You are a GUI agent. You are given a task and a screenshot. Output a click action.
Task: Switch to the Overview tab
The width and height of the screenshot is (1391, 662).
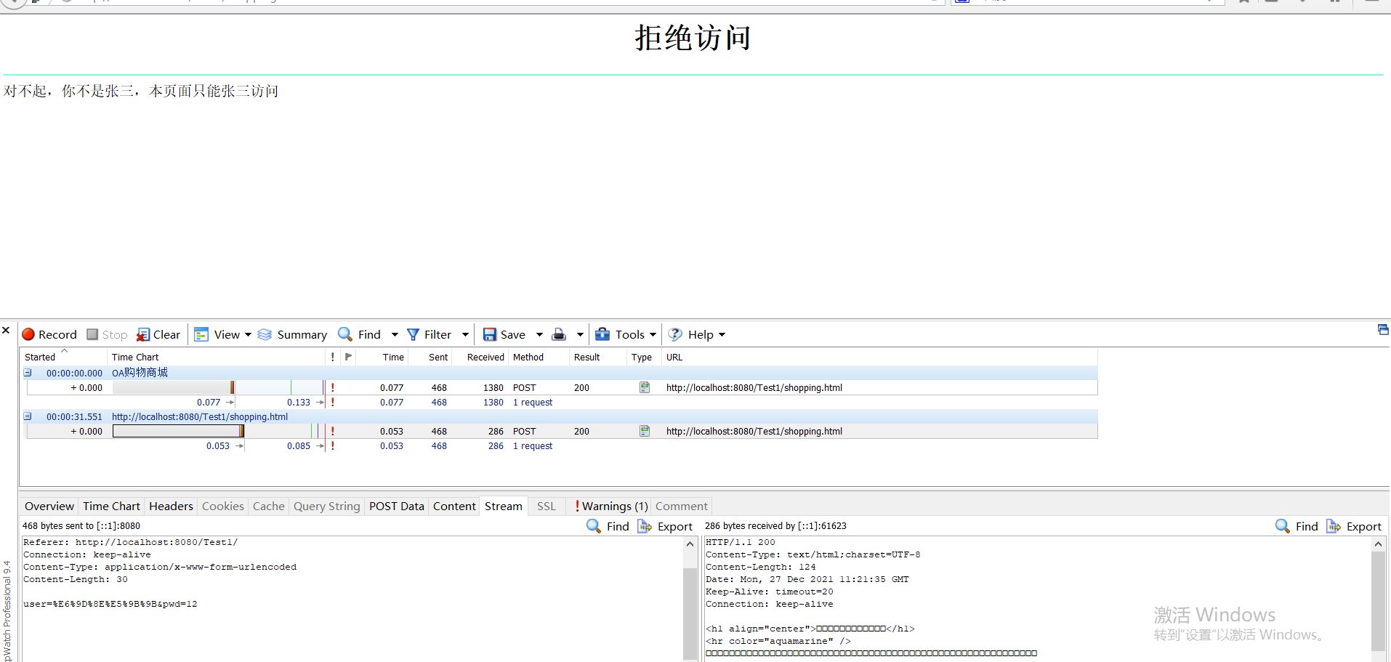click(x=49, y=506)
